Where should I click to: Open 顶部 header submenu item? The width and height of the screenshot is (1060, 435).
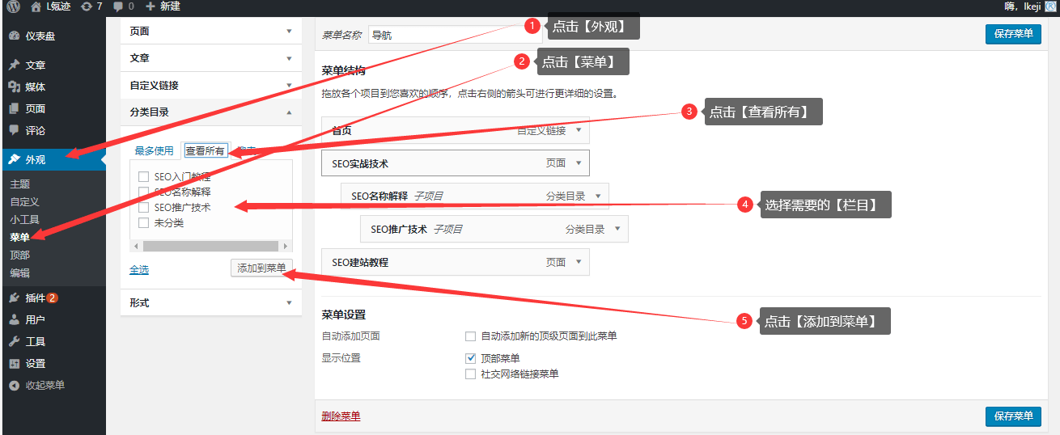pos(19,256)
